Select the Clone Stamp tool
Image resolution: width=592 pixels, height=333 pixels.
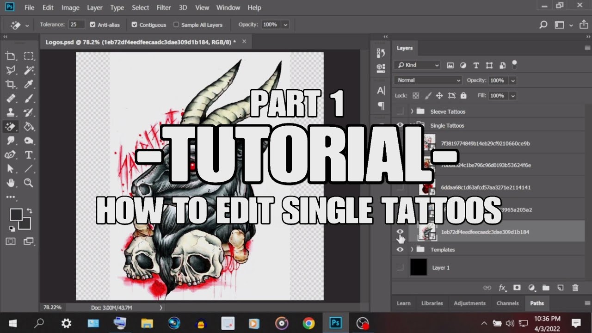(x=10, y=112)
